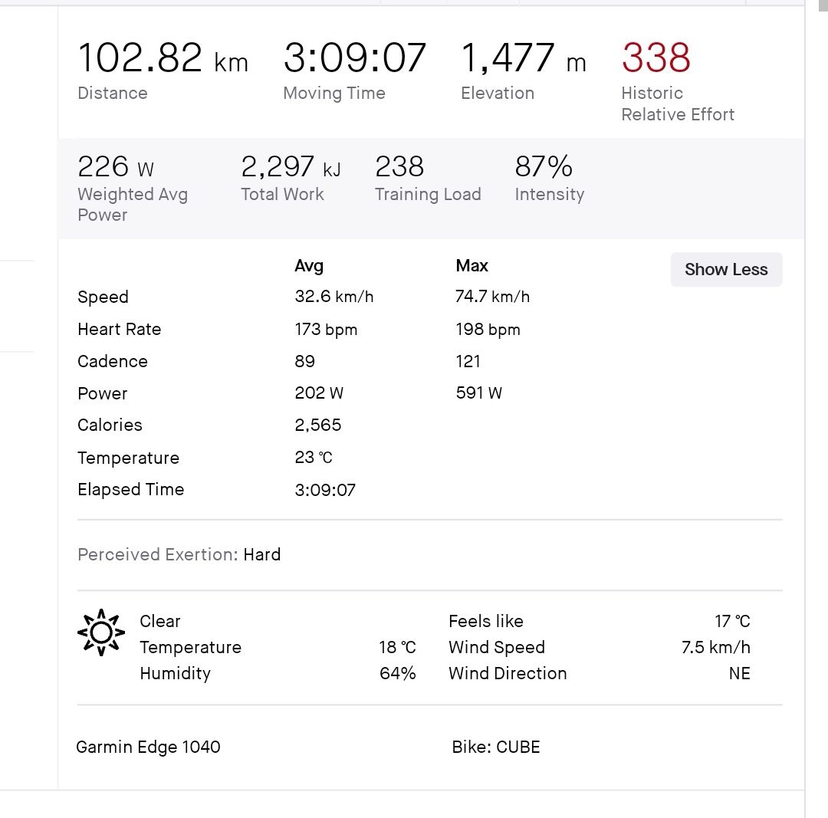
Task: Open the red 338 Relative Effort value
Action: (x=655, y=58)
